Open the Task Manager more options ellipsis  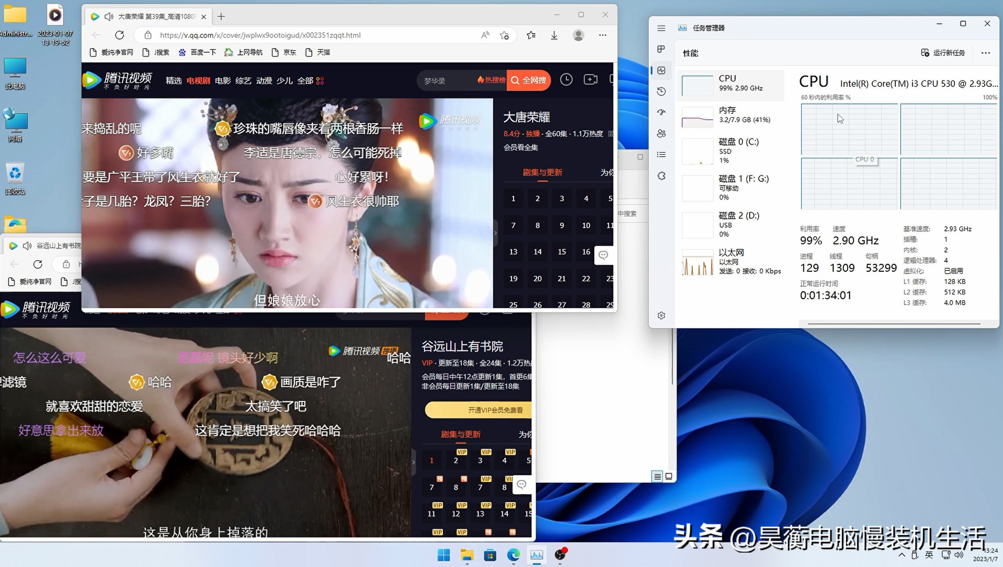point(985,53)
